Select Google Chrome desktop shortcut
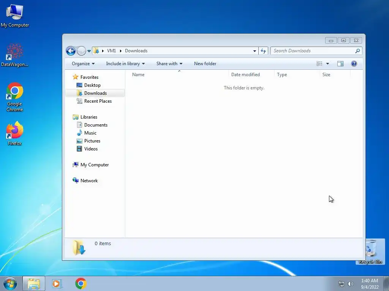 click(15, 97)
